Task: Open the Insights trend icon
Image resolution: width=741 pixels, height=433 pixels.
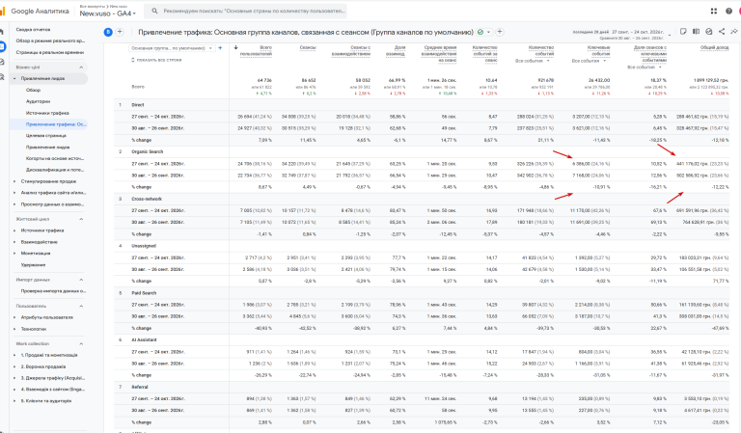Action: click(734, 32)
